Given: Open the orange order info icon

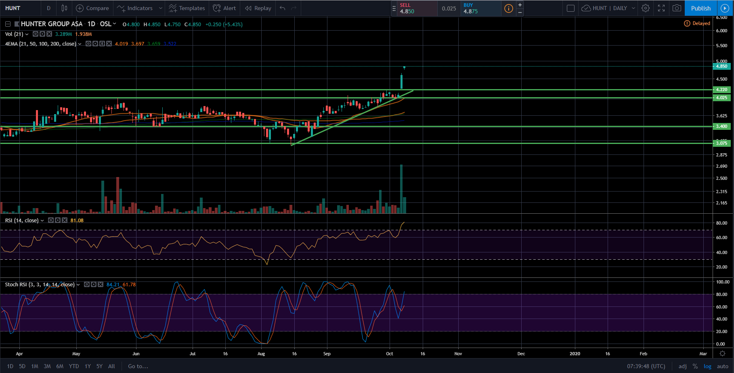Looking at the screenshot, I should (509, 8).
